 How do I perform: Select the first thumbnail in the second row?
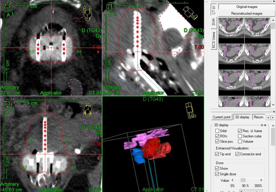pos(231,53)
